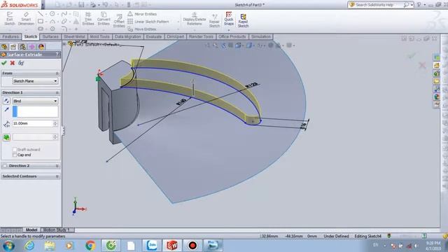Switch to the Sheet Metal tab
This screenshot has height=252, width=448.
pos(74,36)
